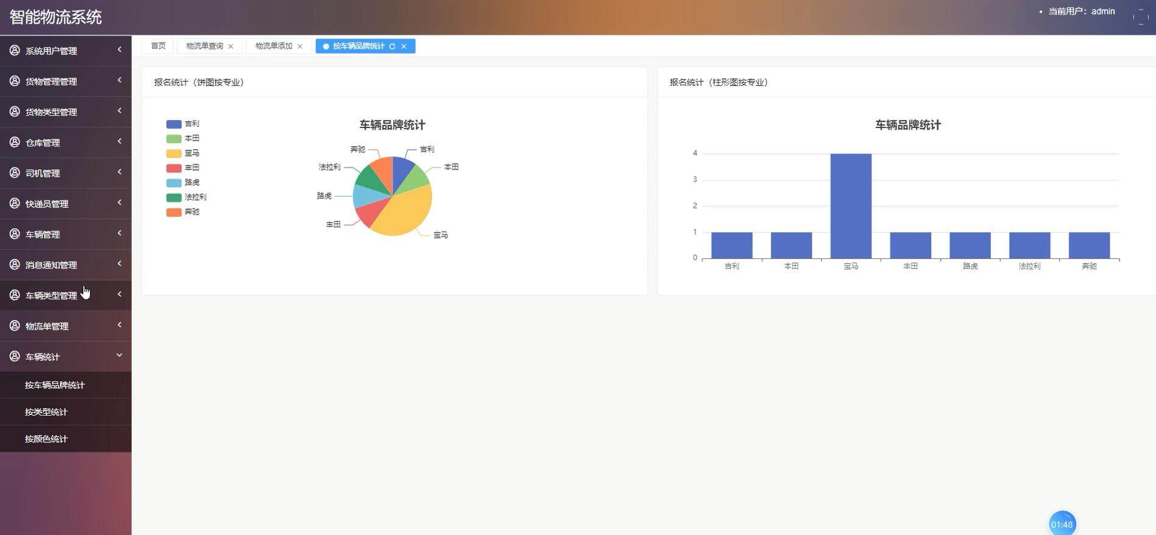Click the icon next to 快递员管理
The width and height of the screenshot is (1156, 535).
(x=15, y=204)
